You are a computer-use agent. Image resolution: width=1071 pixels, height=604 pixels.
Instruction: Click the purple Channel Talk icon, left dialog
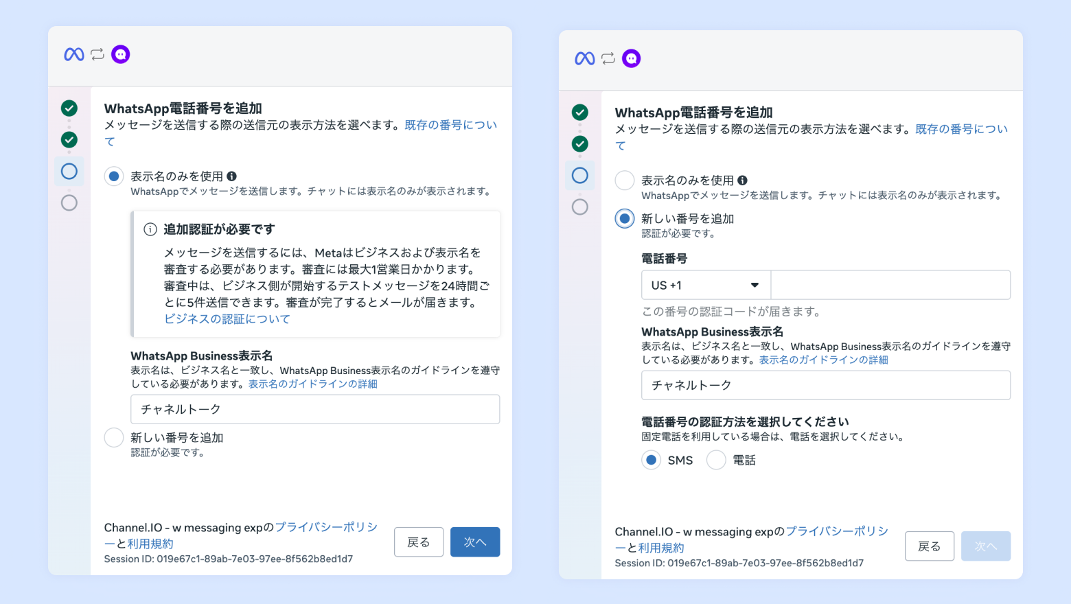pyautogui.click(x=121, y=54)
